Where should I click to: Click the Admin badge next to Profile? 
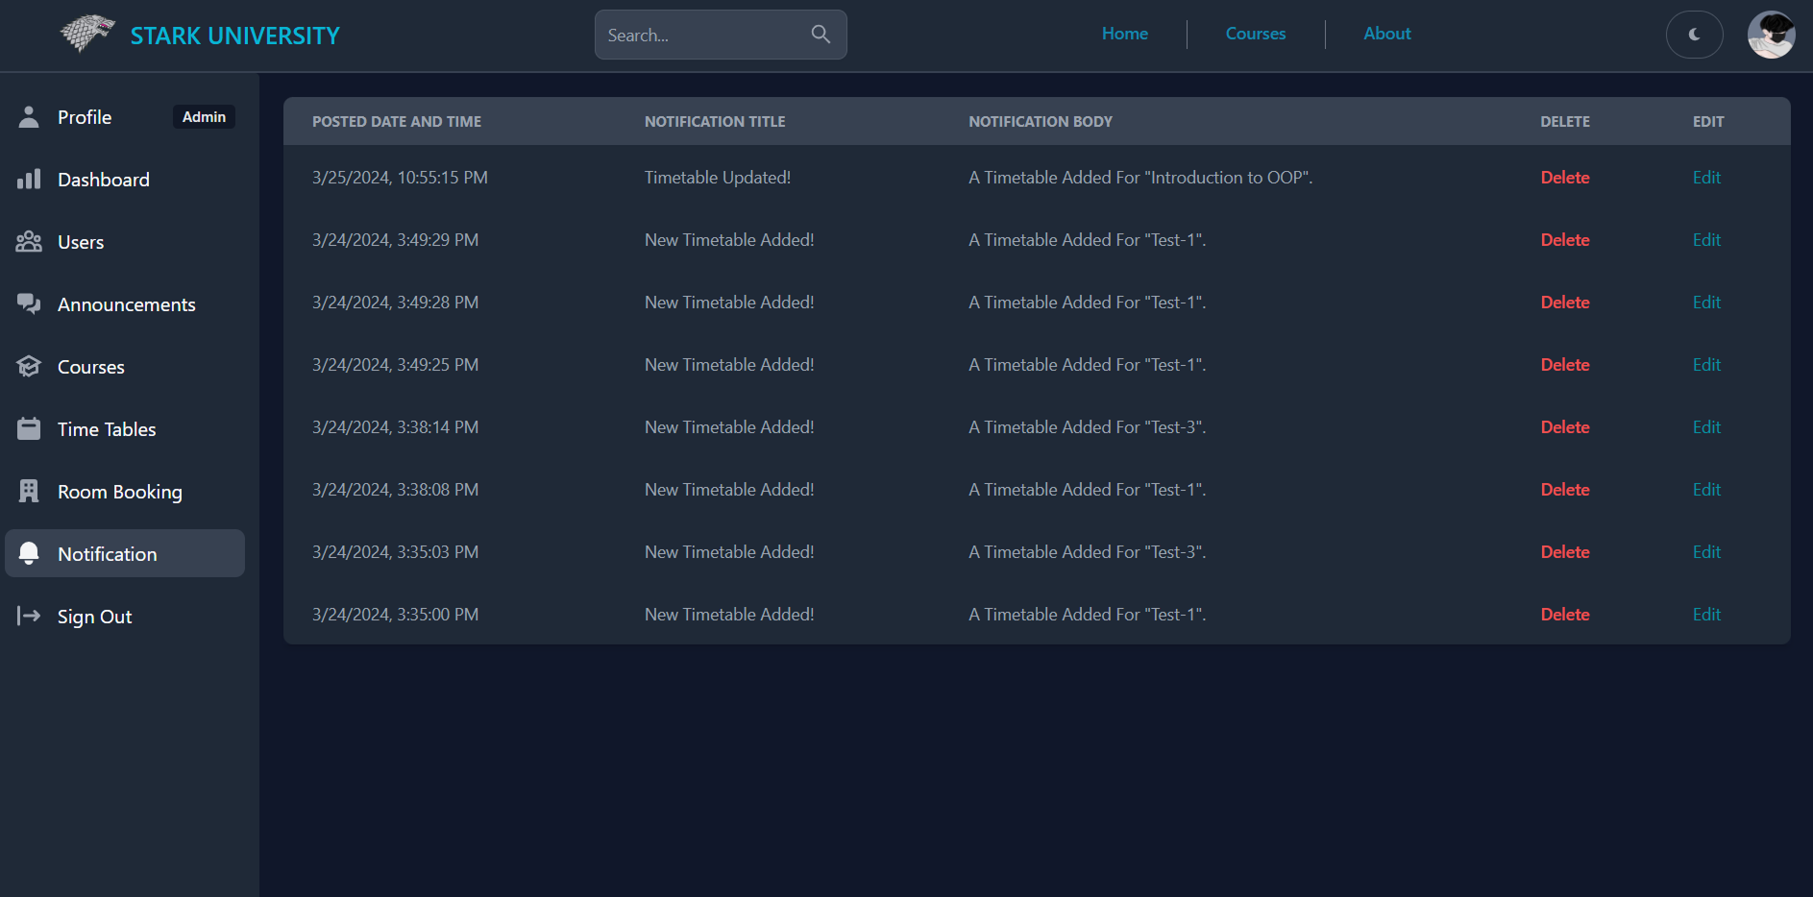[204, 115]
